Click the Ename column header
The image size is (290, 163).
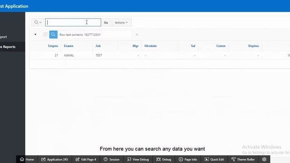[x=68, y=46]
